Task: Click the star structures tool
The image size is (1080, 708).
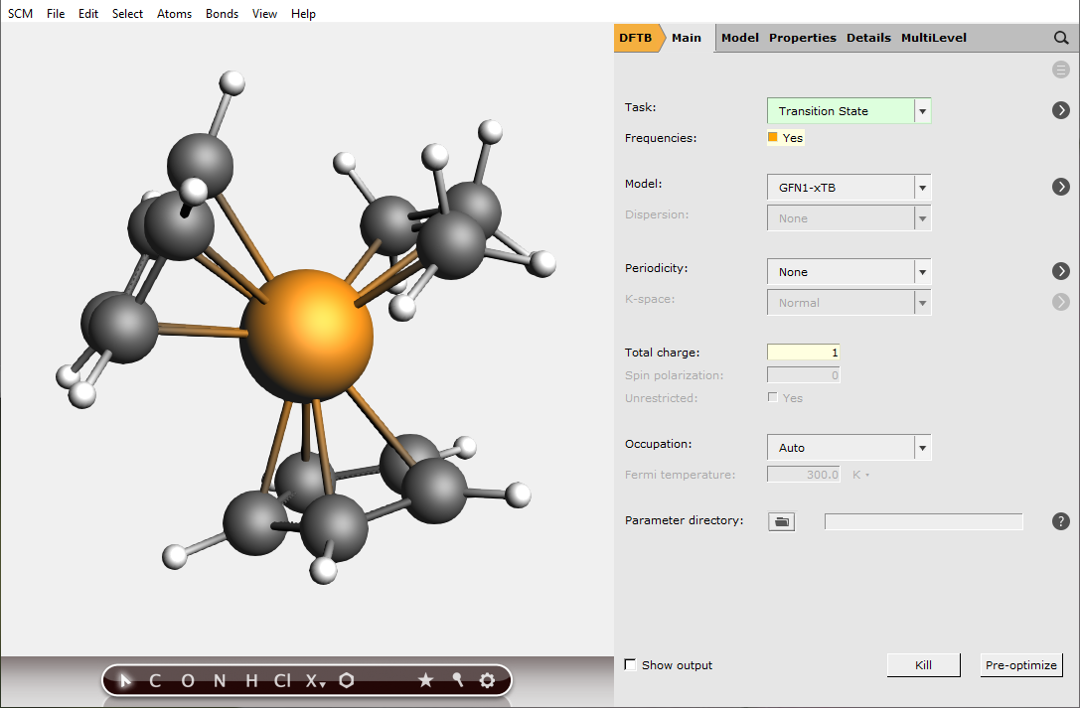Action: coord(425,680)
